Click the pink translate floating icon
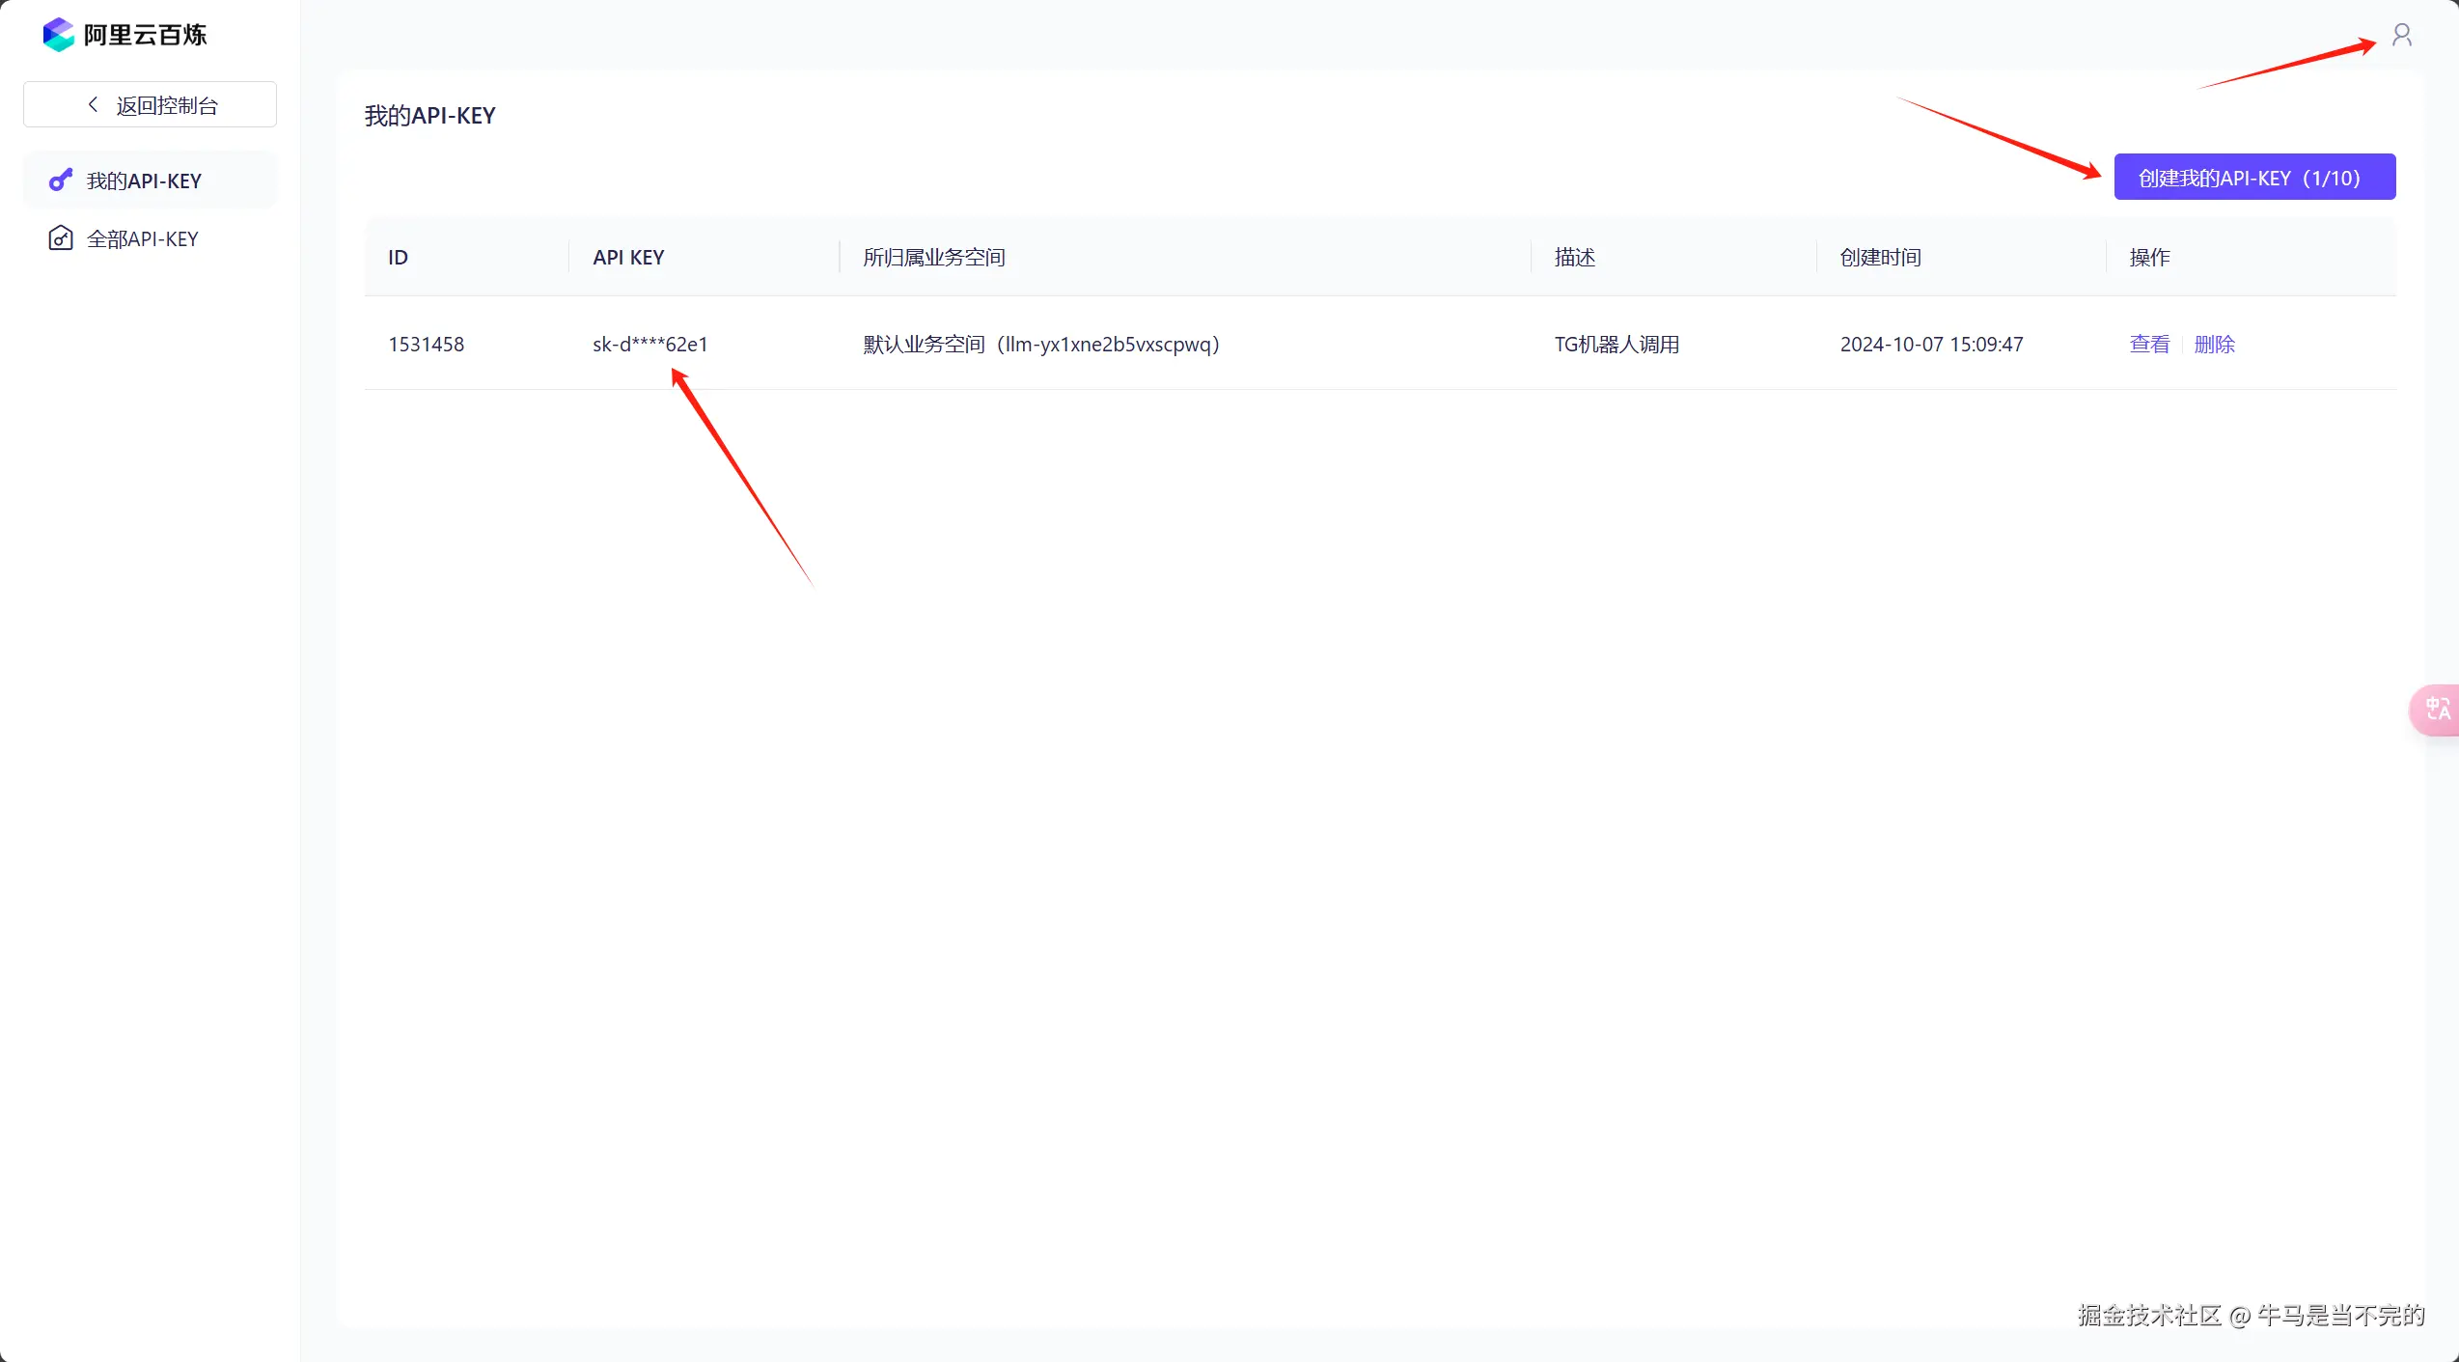Screen dimensions: 2459x1362 coord(2436,709)
